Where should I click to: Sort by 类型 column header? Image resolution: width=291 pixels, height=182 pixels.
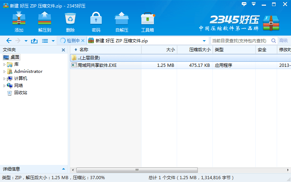point(234,50)
